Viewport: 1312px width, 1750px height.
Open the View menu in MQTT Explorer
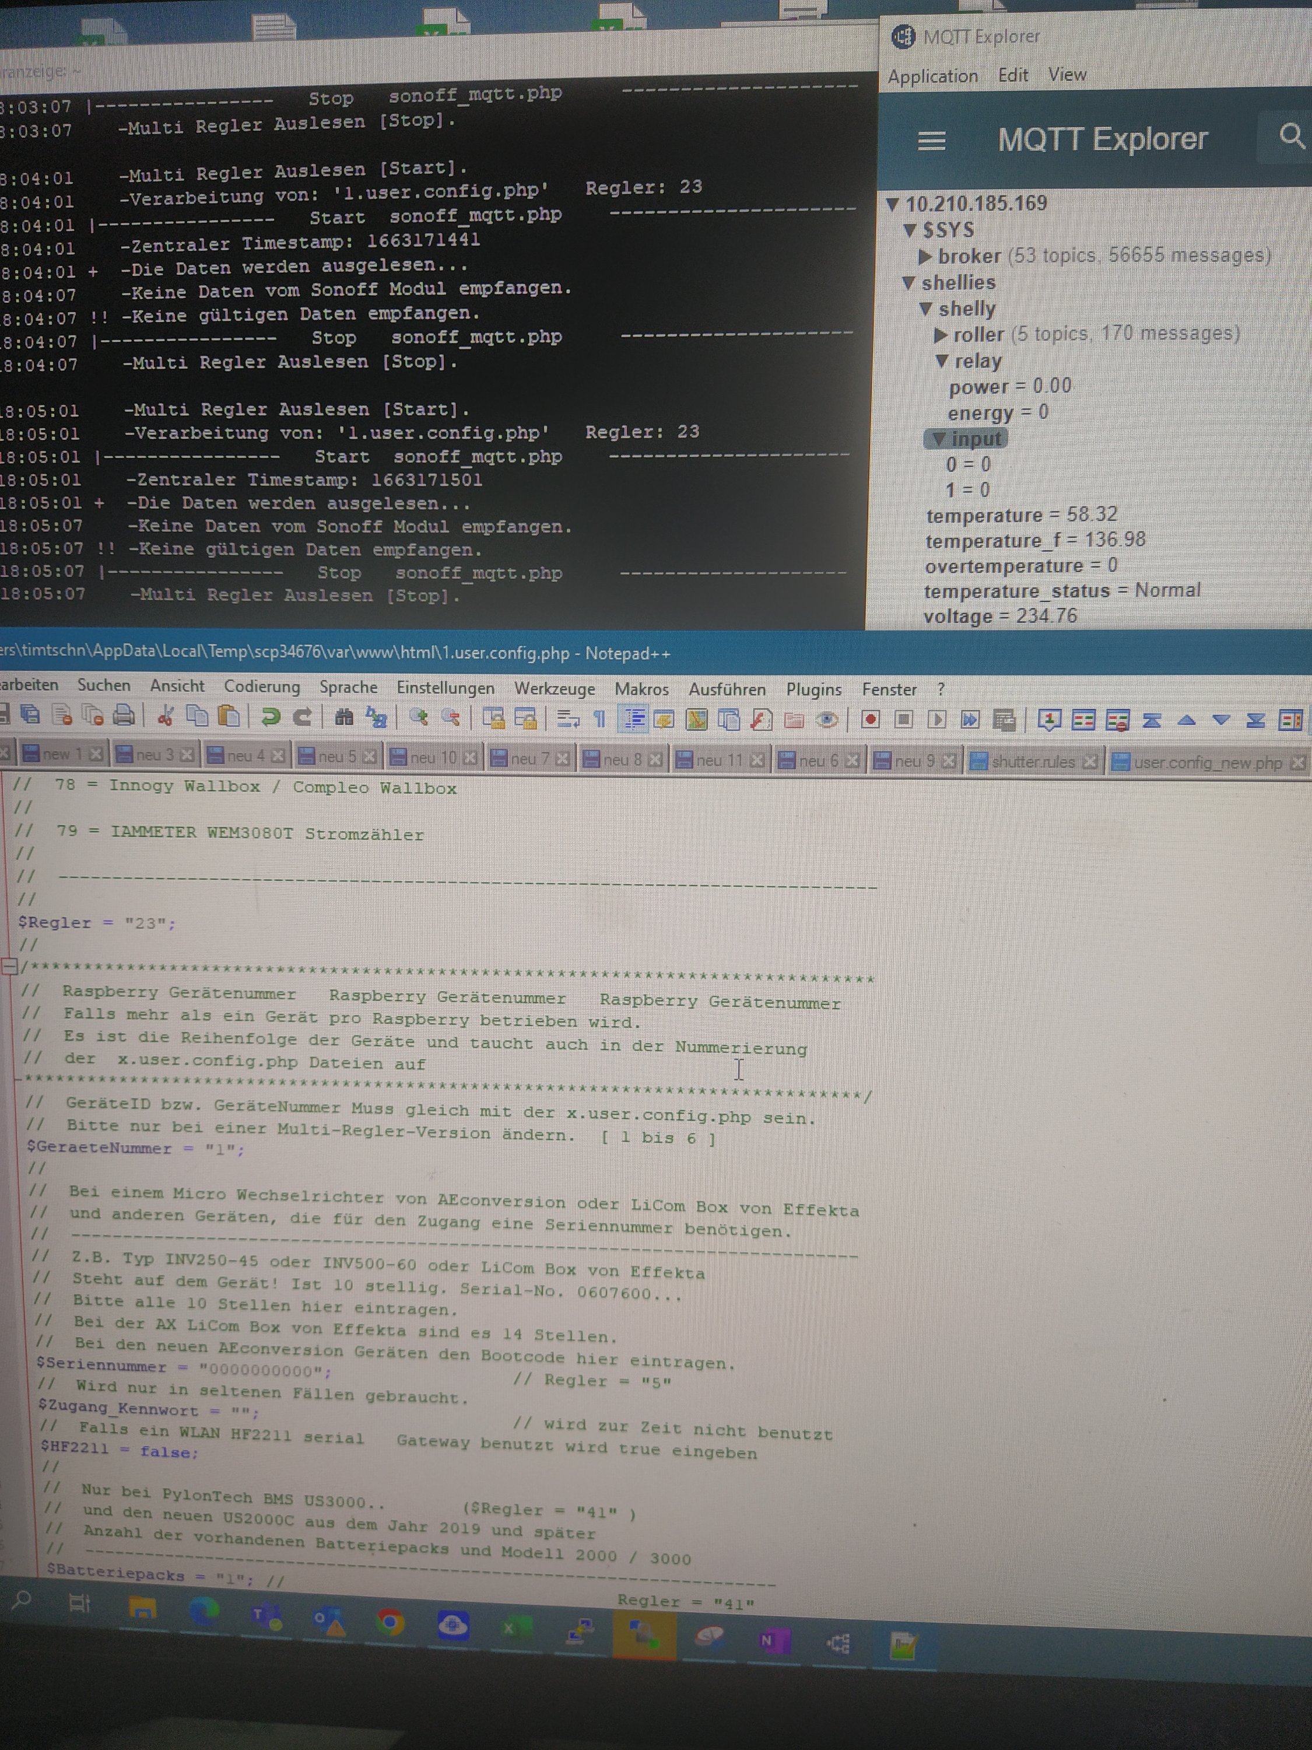1067,74
